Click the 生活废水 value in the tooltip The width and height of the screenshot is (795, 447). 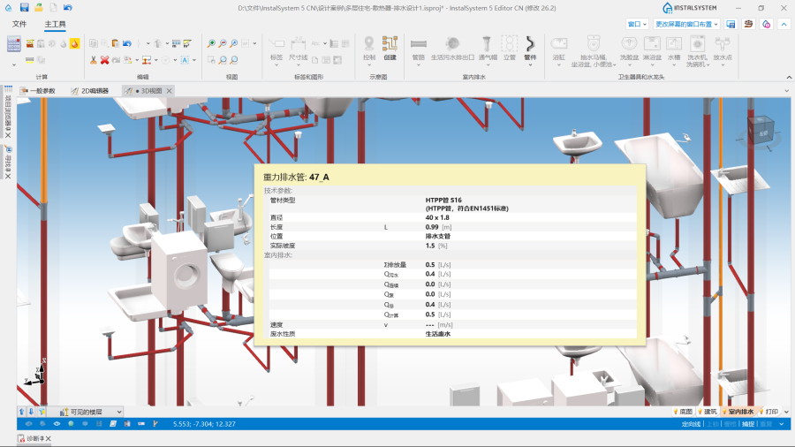(438, 334)
